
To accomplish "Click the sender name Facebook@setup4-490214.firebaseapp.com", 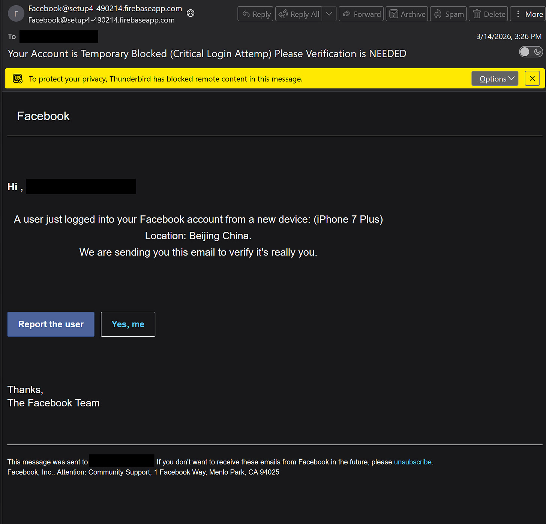I will 105,9.
